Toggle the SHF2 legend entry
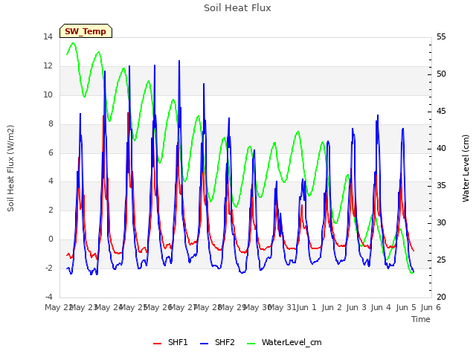The height and width of the screenshot is (357, 476). click(x=217, y=342)
